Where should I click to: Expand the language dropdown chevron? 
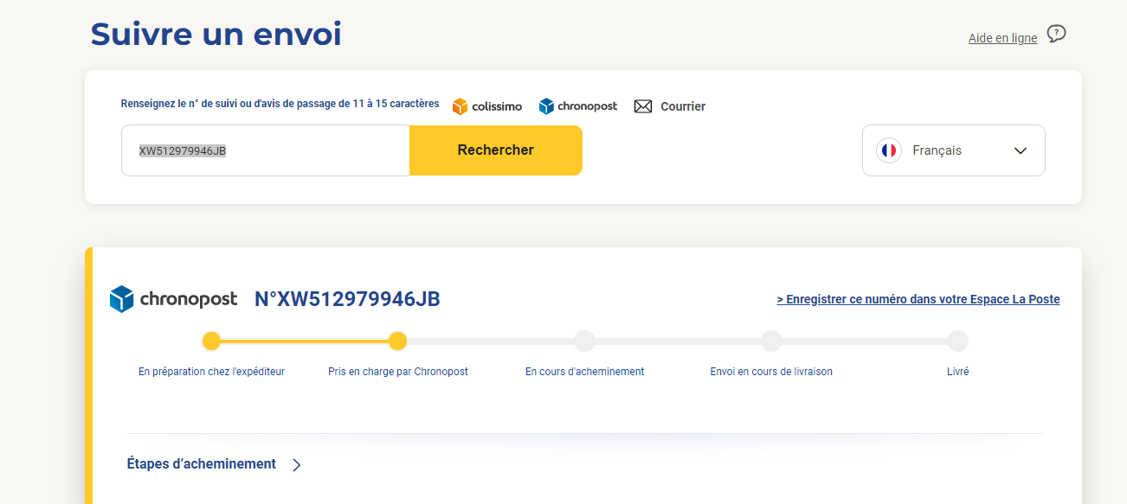[1021, 150]
